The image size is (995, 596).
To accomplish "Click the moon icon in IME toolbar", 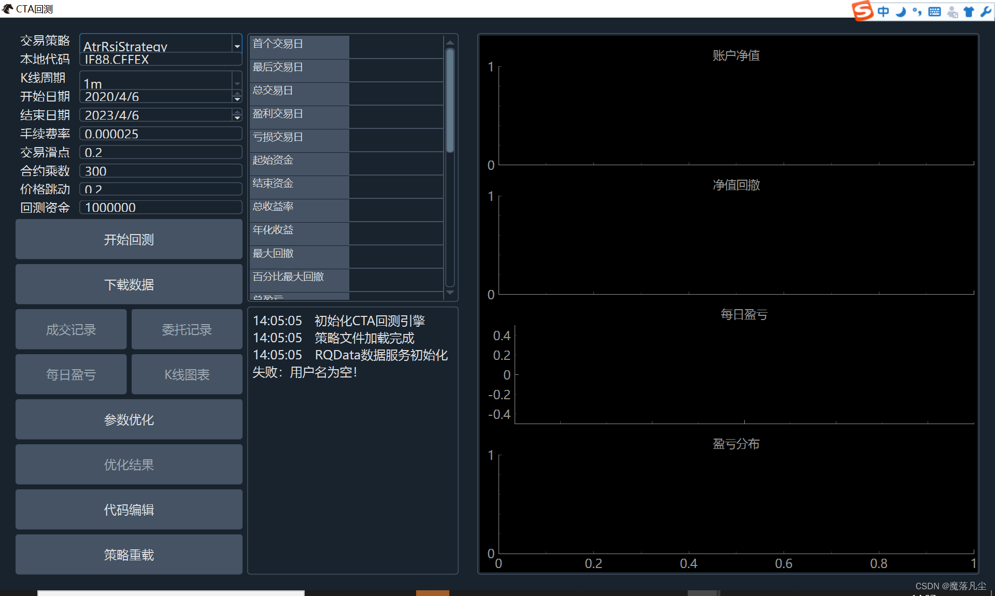I will click(901, 11).
